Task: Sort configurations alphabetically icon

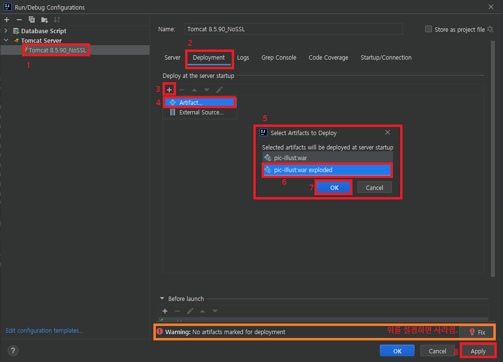Action: pyautogui.click(x=57, y=20)
